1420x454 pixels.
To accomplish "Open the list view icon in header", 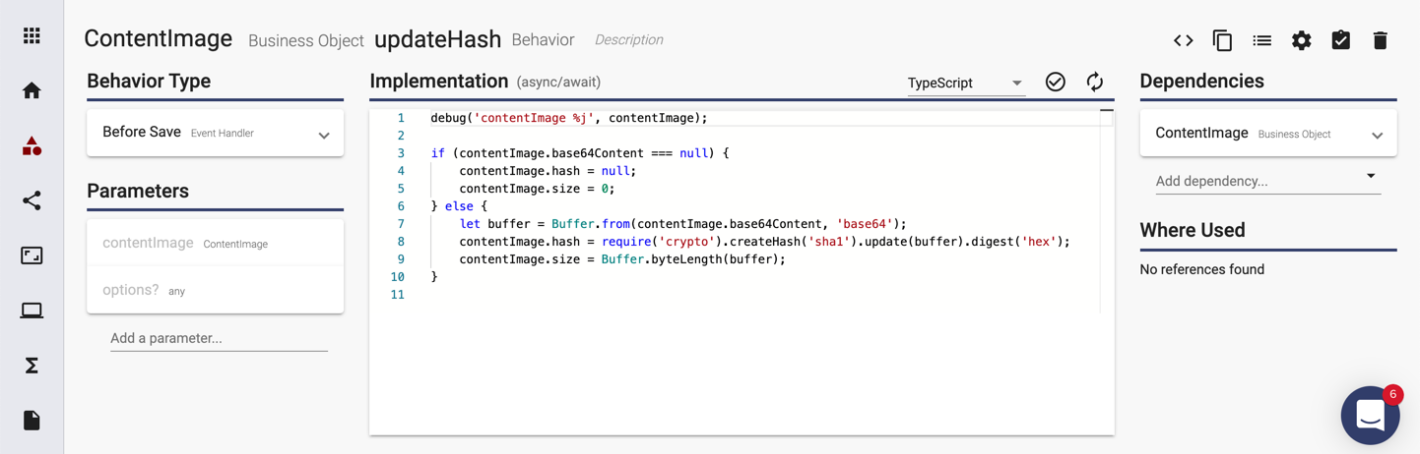I will tap(1262, 40).
